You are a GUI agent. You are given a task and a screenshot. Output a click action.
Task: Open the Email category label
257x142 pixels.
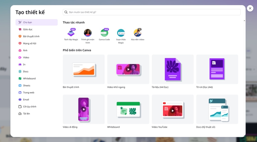click(26, 100)
